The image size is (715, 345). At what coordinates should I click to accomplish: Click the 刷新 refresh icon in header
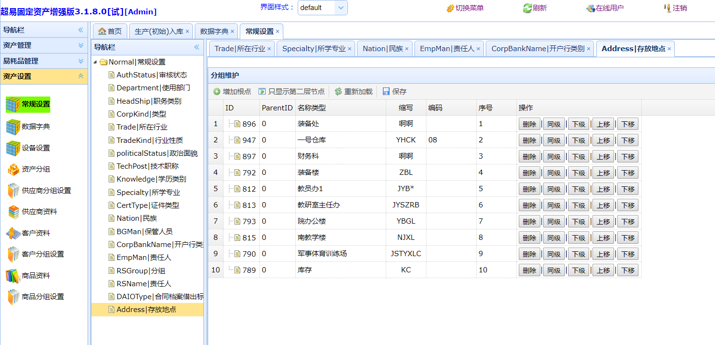527,8
